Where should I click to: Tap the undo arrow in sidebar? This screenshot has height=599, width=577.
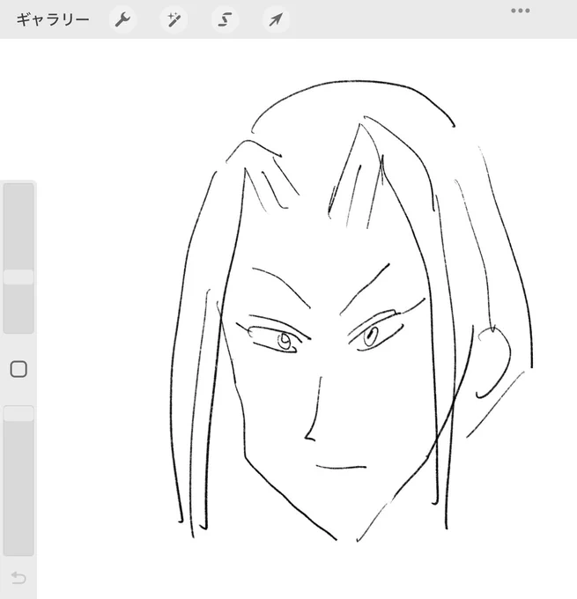pos(18,578)
